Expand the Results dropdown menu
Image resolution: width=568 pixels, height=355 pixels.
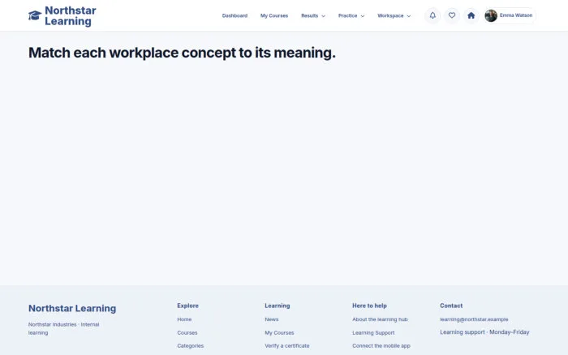(313, 15)
